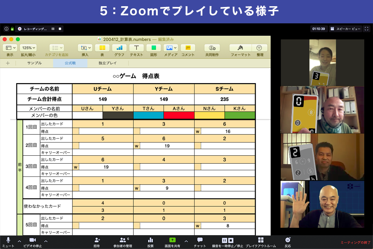Screen dimensions: 373x249
Task: Select the Yチーム header cell
Action: (x=164, y=89)
